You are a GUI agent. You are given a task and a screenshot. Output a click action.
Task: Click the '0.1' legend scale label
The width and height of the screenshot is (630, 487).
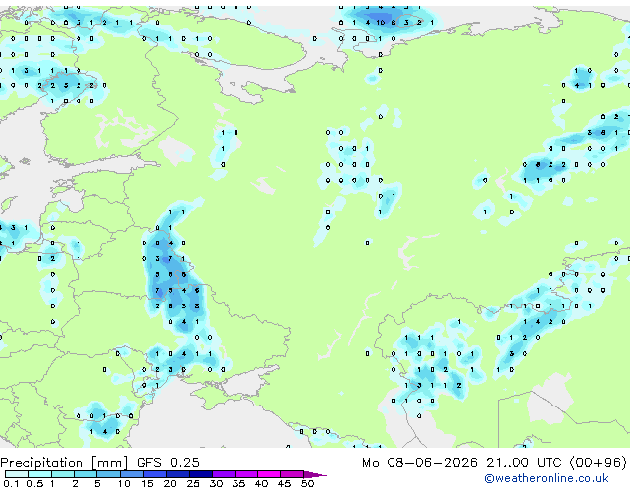11,483
